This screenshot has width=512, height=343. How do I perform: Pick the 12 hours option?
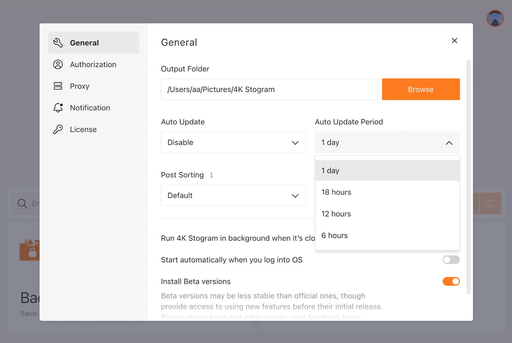point(387,214)
